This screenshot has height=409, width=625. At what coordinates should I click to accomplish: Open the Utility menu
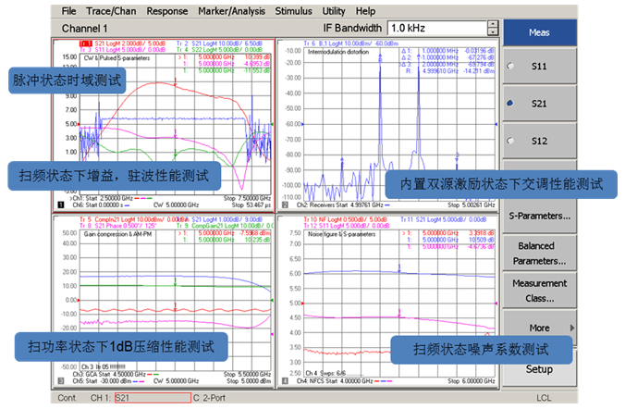[x=334, y=11]
